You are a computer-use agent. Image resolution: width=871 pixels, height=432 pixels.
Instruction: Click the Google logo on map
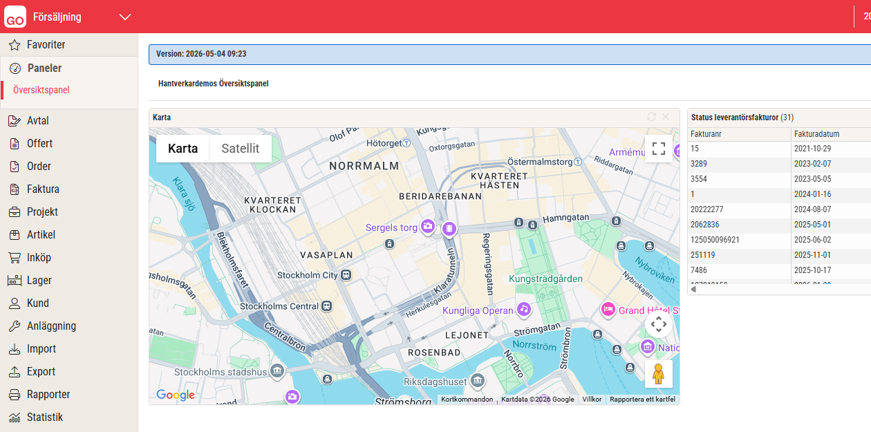[x=176, y=395]
